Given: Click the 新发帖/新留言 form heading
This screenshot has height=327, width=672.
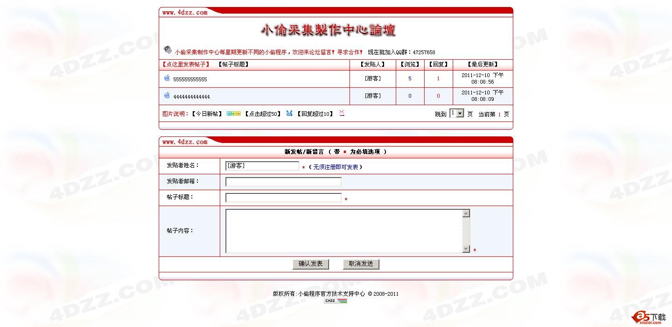Looking at the screenshot, I should [x=304, y=152].
